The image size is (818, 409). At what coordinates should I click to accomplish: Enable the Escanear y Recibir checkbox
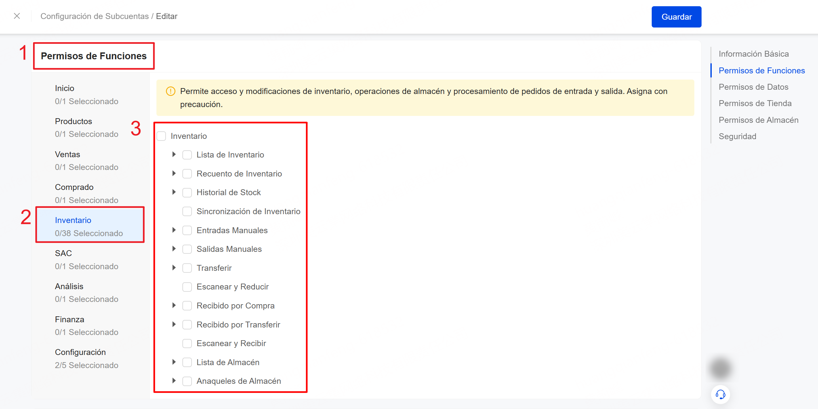click(x=187, y=344)
